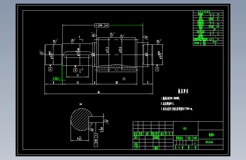Select the hatched circular cross-section view
Image resolution: width=246 pixels, height=160 pixels.
(81, 119)
